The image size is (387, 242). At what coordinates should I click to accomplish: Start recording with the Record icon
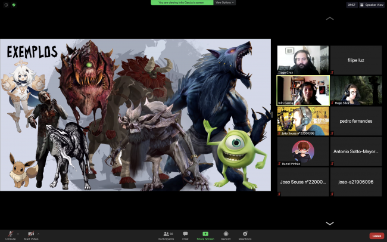[x=226, y=234]
